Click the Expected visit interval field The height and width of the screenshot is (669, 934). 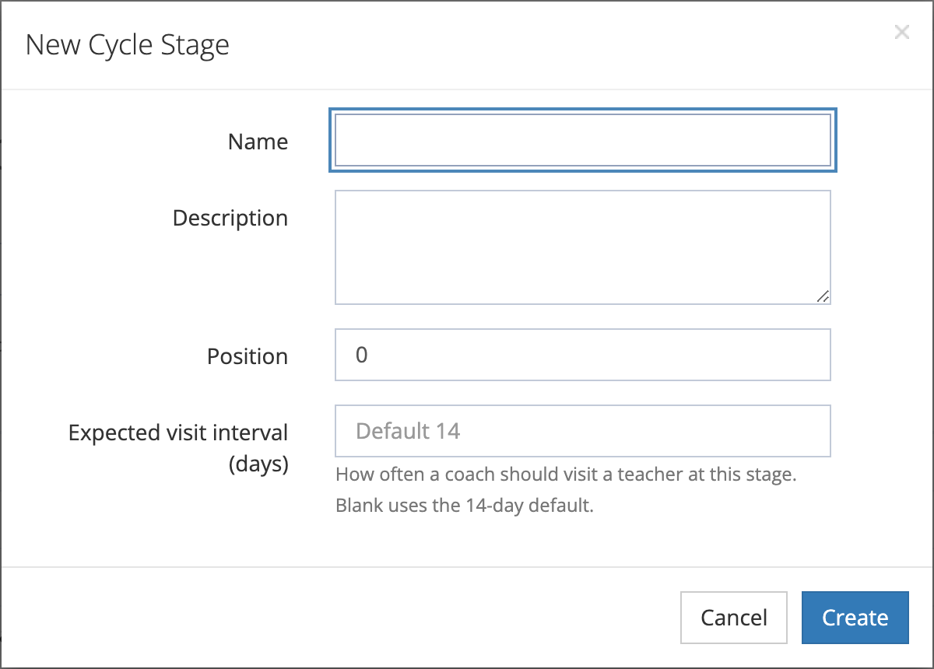[x=583, y=430]
